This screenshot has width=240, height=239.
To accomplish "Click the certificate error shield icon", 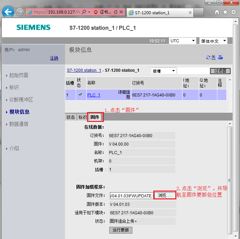I will [x=96, y=12].
